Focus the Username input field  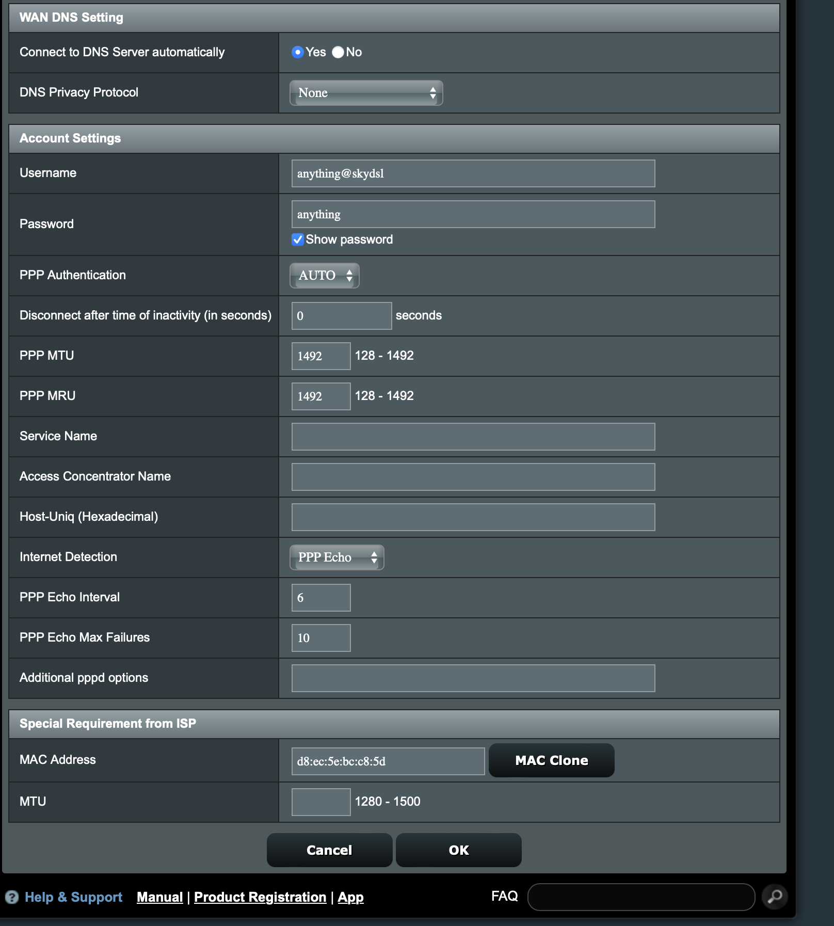[473, 173]
